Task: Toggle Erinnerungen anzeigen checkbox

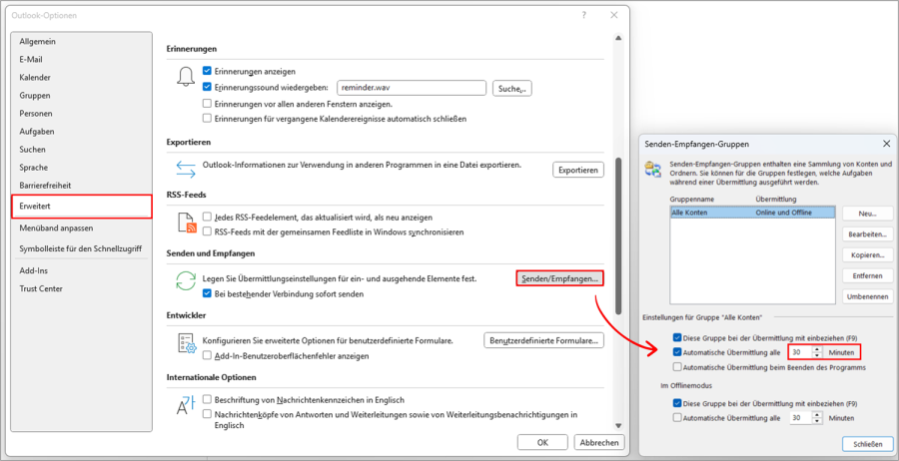Action: 207,72
